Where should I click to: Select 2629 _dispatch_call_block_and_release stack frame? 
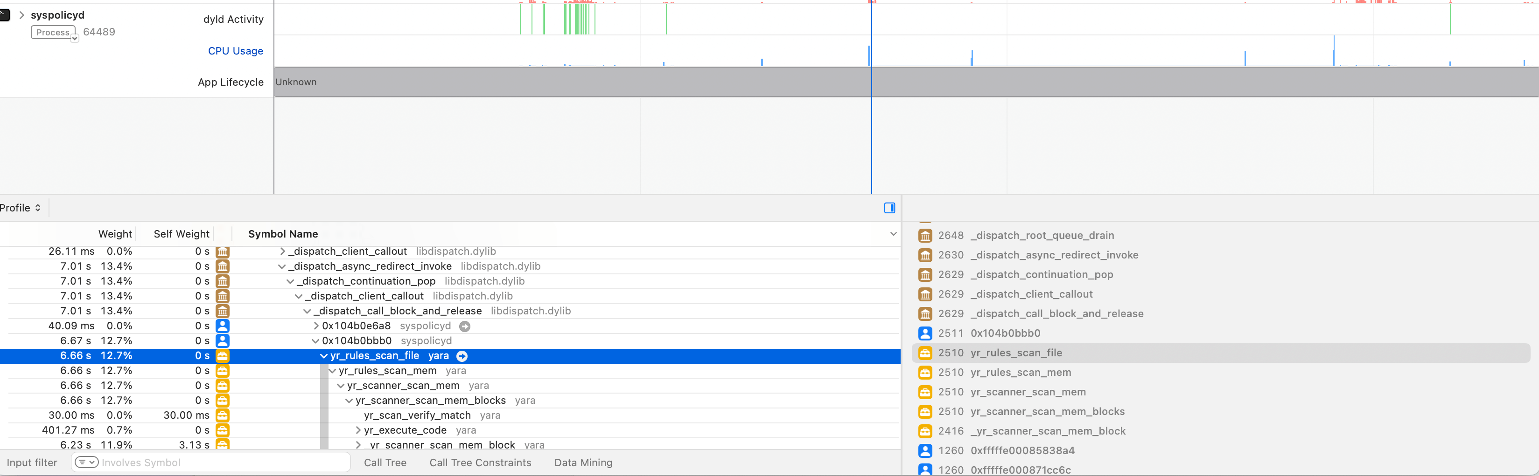point(1221,314)
